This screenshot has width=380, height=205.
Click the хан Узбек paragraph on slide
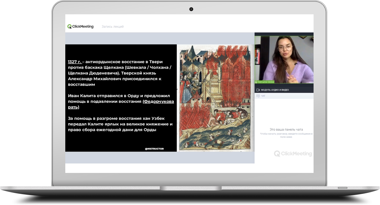pos(120,124)
